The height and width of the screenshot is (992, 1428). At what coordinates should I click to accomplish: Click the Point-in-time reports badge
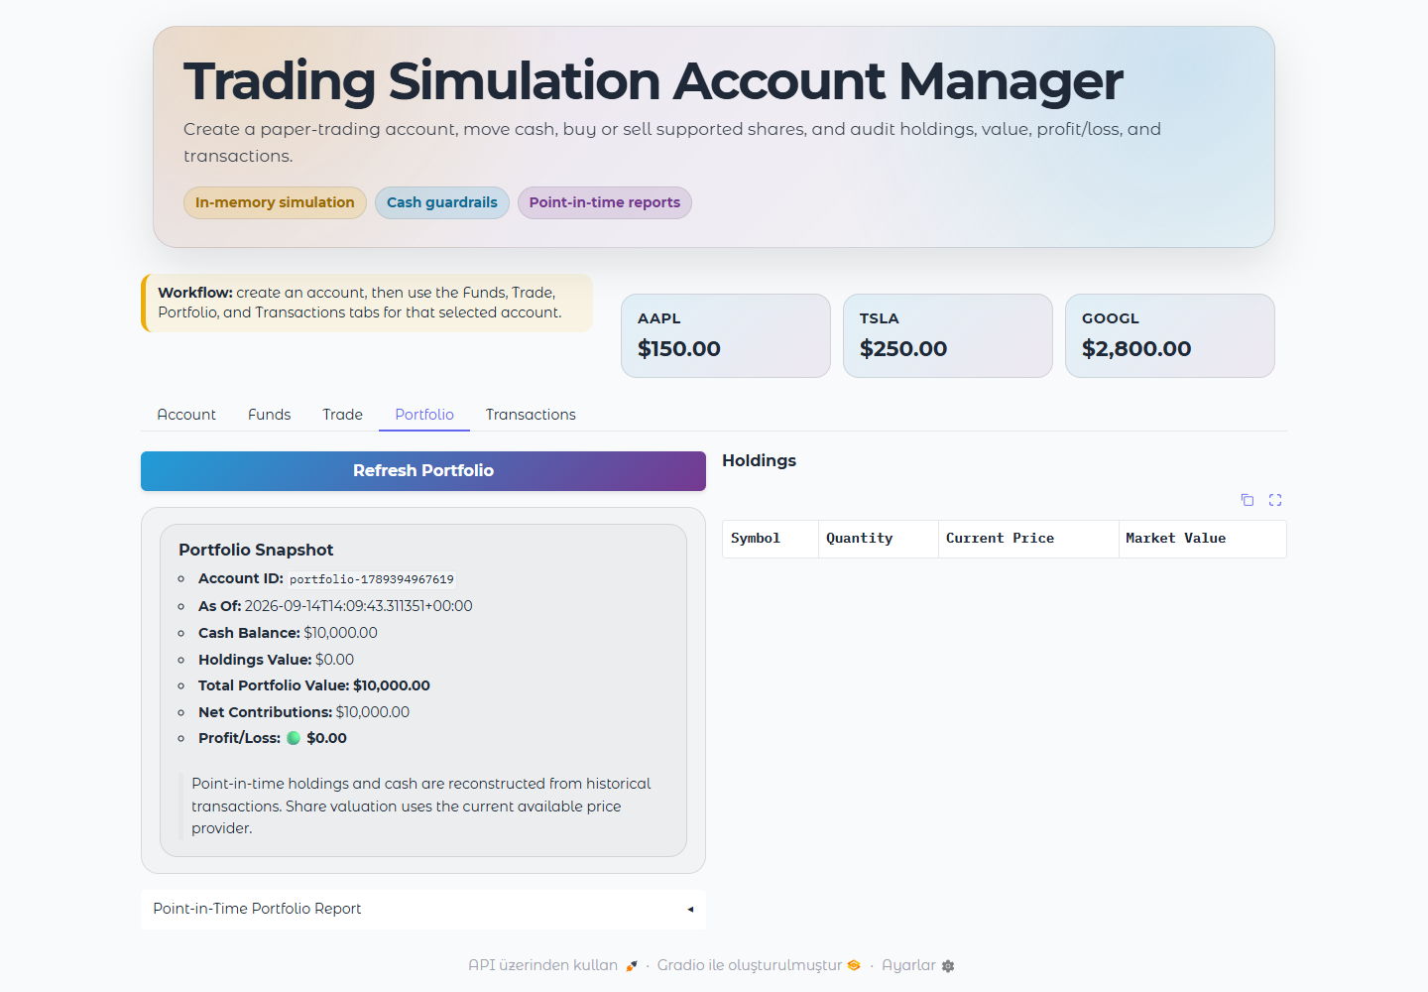(605, 202)
